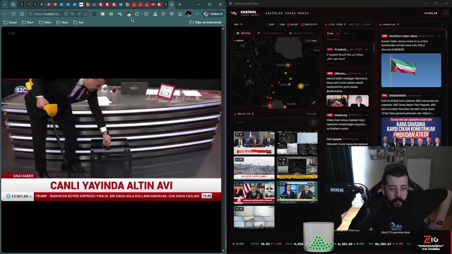Open Copilot Sohbet et button
This screenshot has width=452, height=254.
pyautogui.click(x=213, y=14)
